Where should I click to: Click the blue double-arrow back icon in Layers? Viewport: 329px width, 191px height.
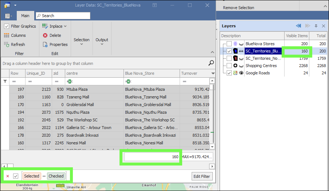(298, 26)
